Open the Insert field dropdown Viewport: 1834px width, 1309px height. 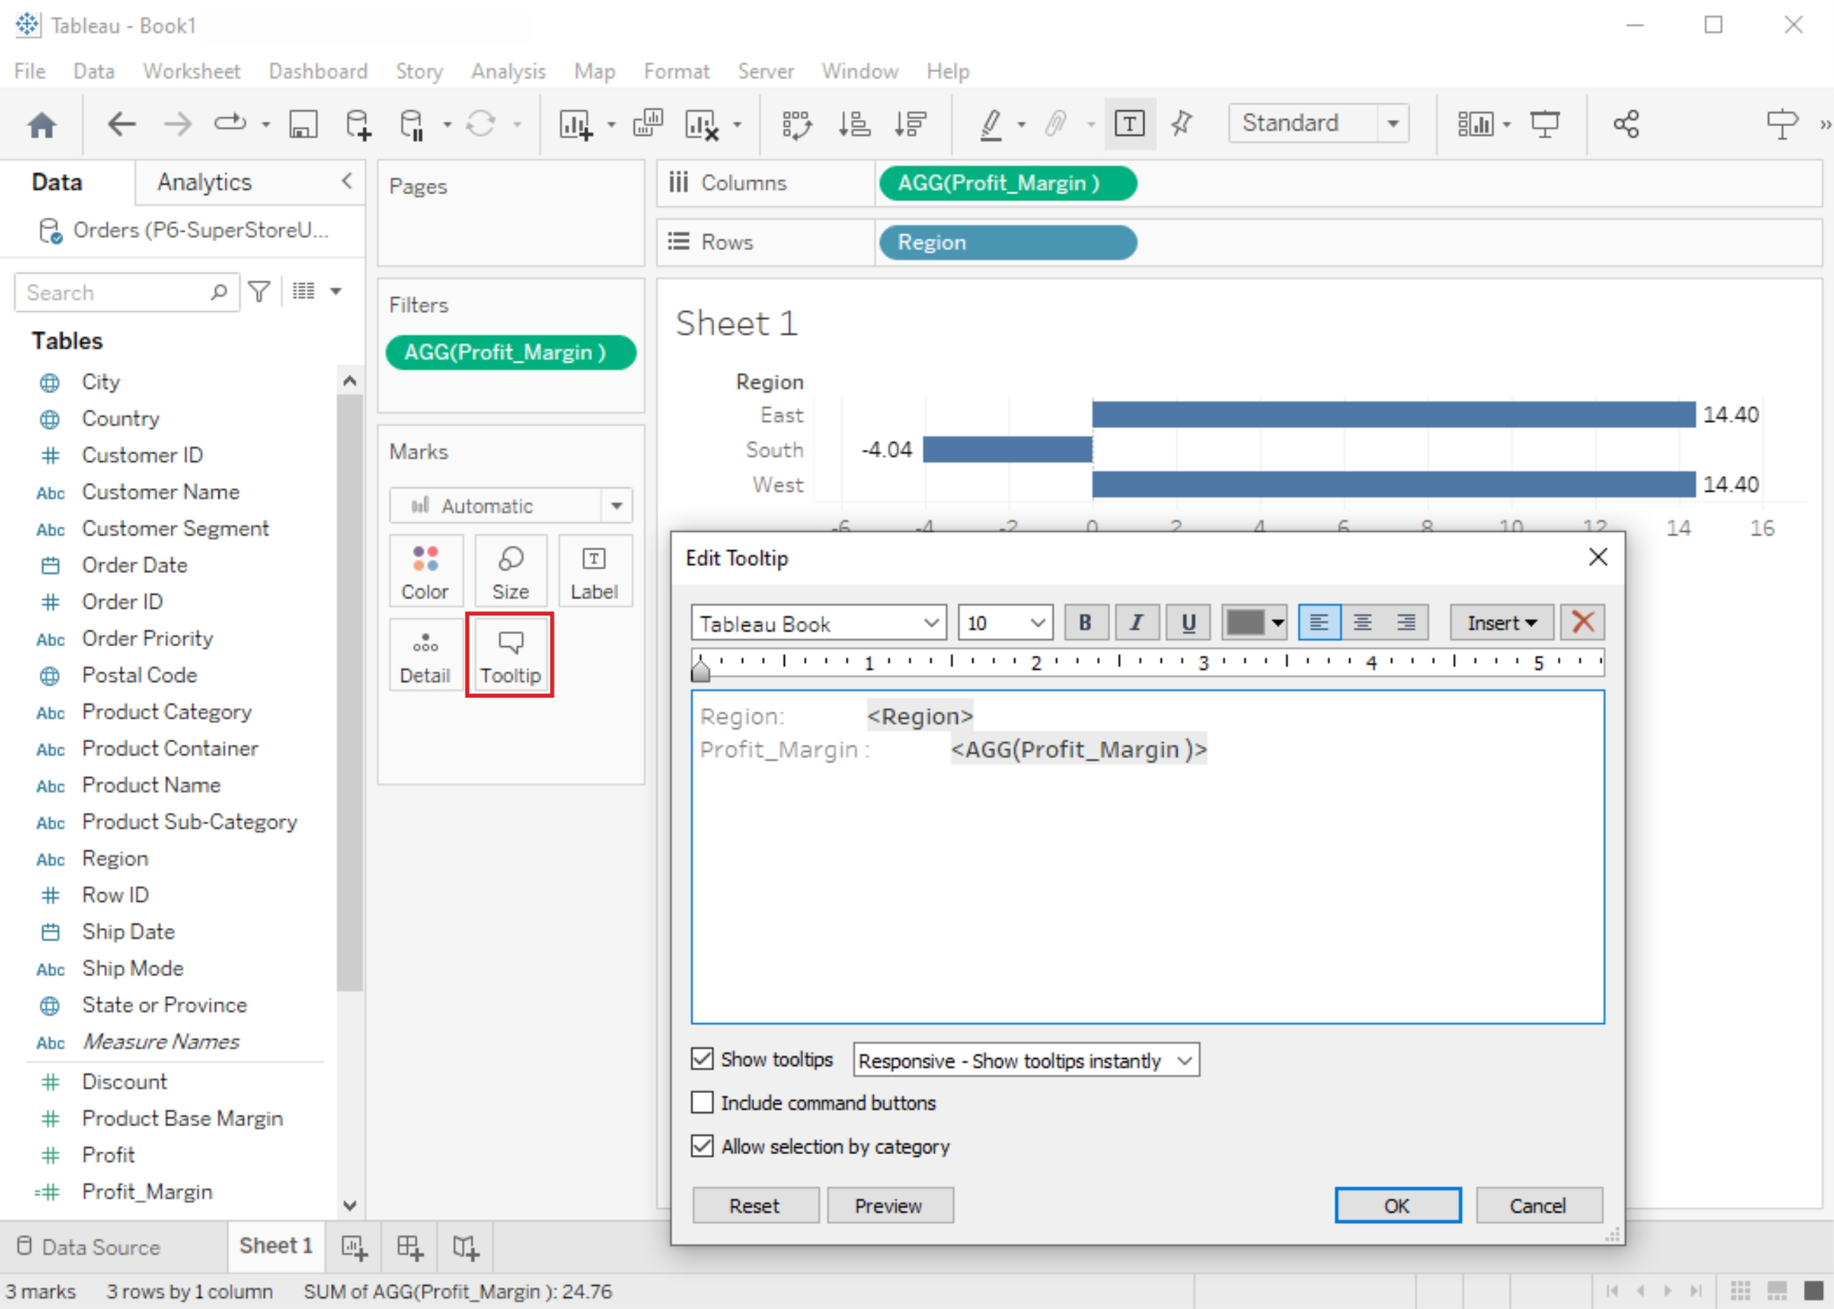point(1501,622)
